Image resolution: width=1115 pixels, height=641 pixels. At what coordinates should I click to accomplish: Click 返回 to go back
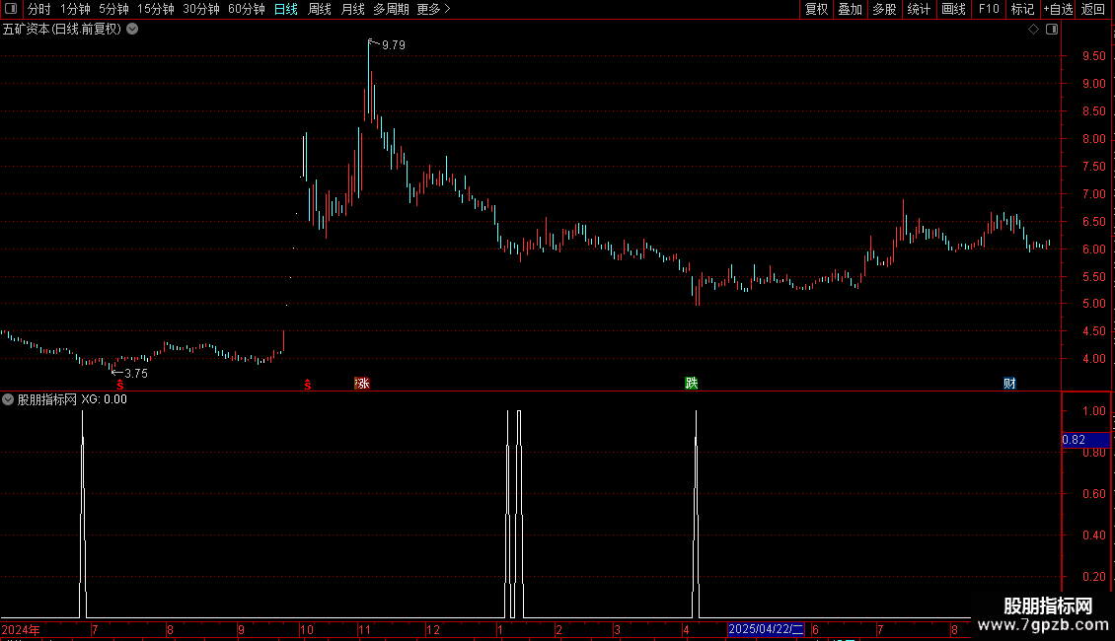(1093, 9)
